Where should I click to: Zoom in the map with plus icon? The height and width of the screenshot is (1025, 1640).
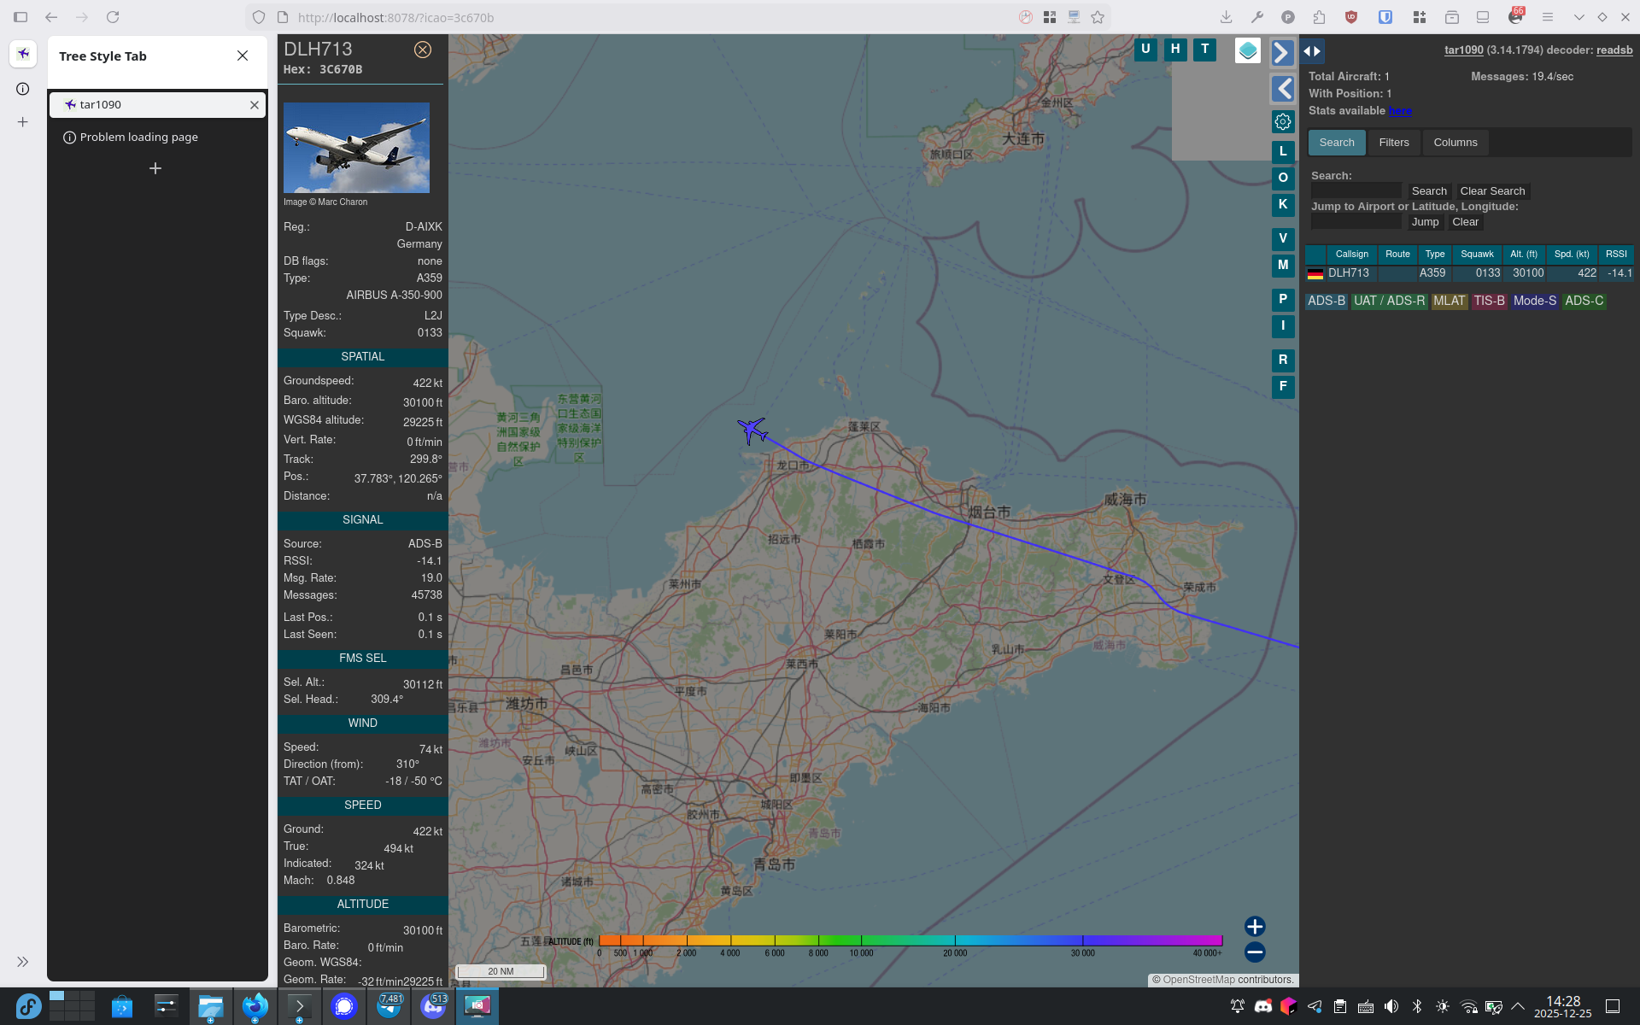(x=1254, y=926)
